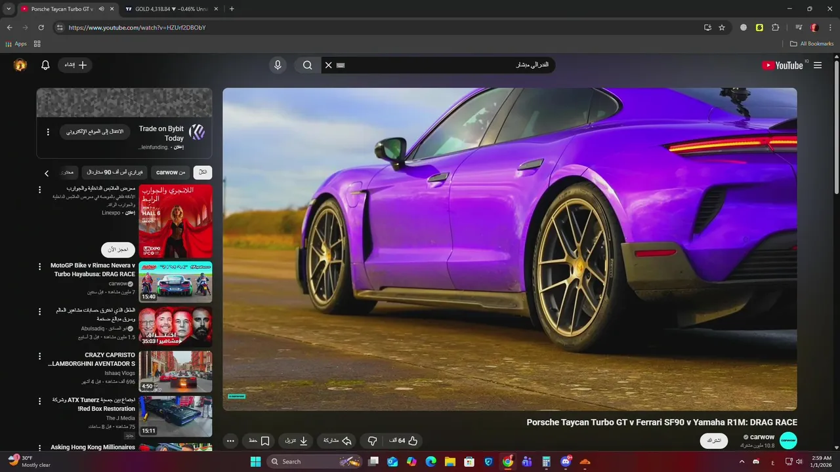Select the Ferrari SF90 Stradale filter chip

pos(115,172)
